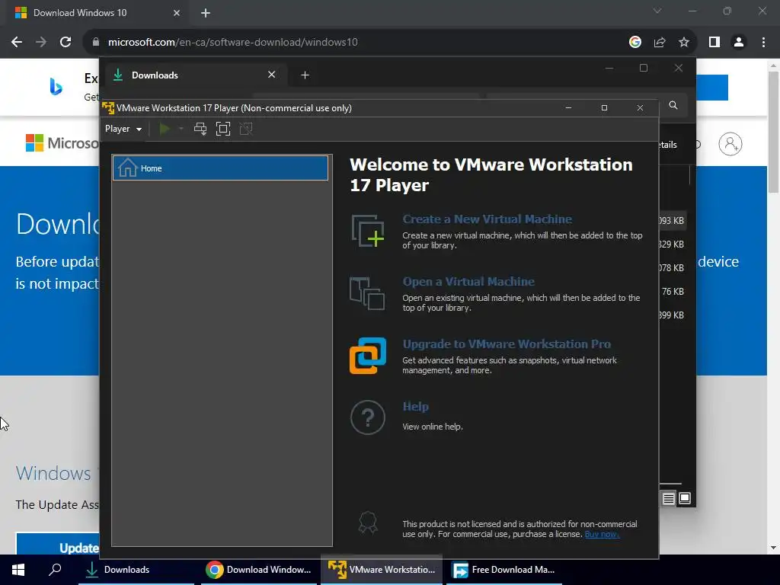Select Home in the VMware library
Image resolution: width=780 pixels, height=585 pixels.
point(220,168)
